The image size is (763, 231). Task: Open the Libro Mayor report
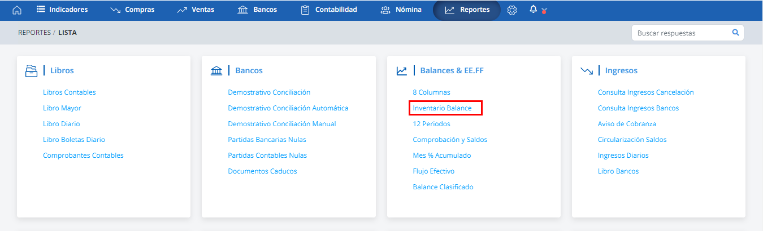(x=62, y=108)
